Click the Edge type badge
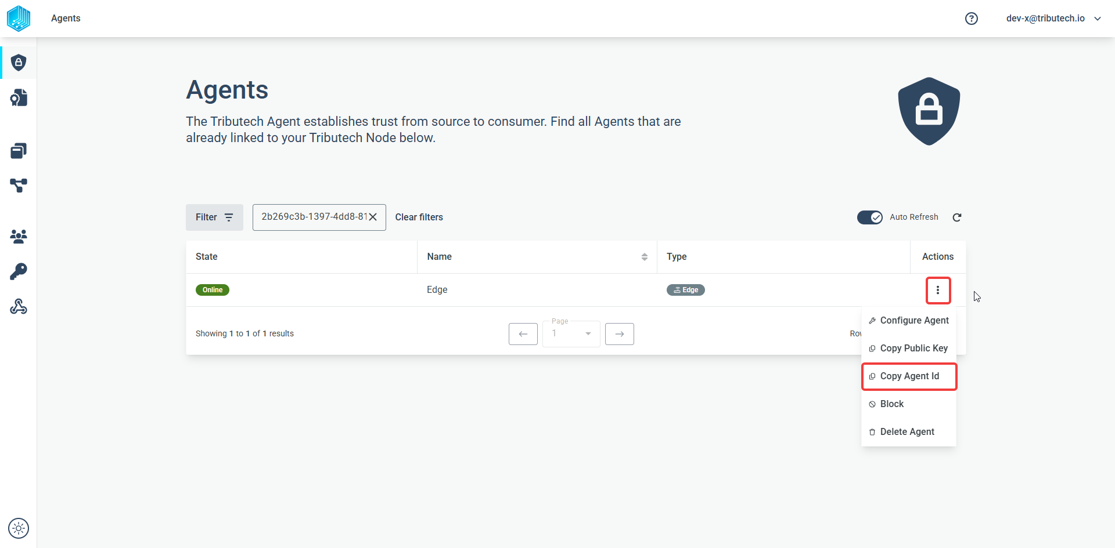This screenshot has width=1115, height=548. pos(686,290)
